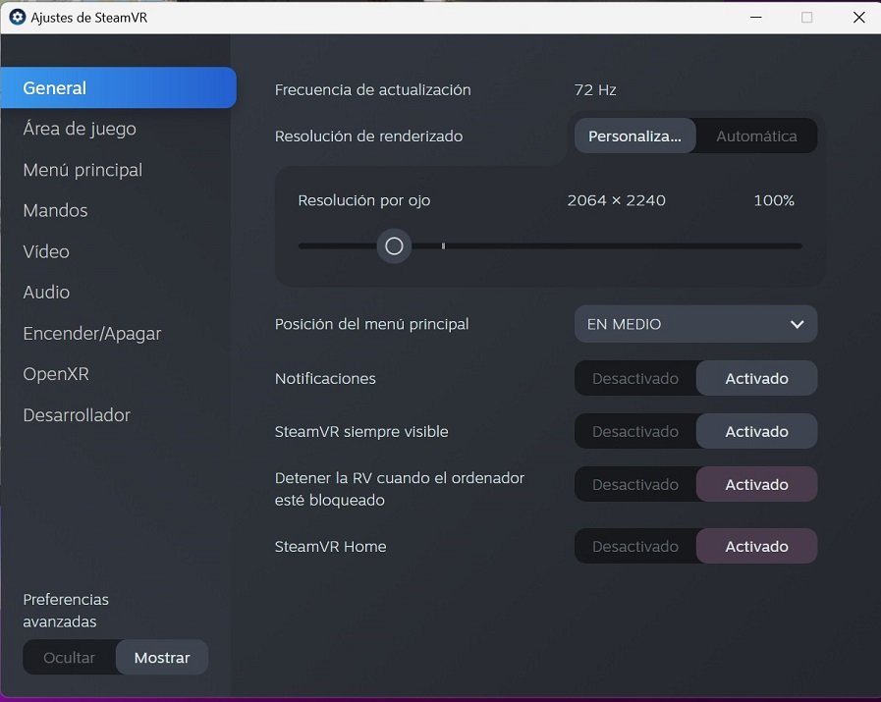Disable Notificaciones
This screenshot has width=881, height=702.
coord(635,378)
